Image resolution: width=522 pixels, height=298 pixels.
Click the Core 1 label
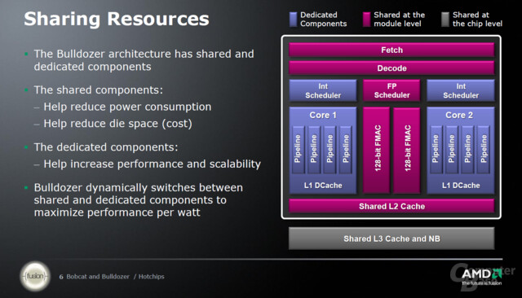pos(323,115)
